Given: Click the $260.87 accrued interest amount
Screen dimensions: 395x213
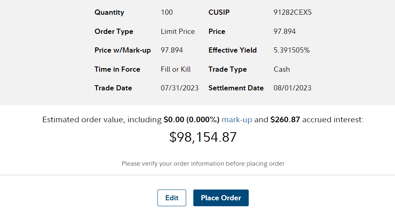Looking at the screenshot, I should 285,119.
